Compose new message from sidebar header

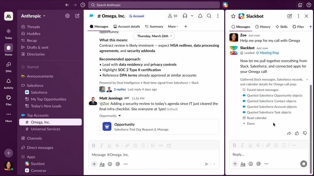point(77,16)
